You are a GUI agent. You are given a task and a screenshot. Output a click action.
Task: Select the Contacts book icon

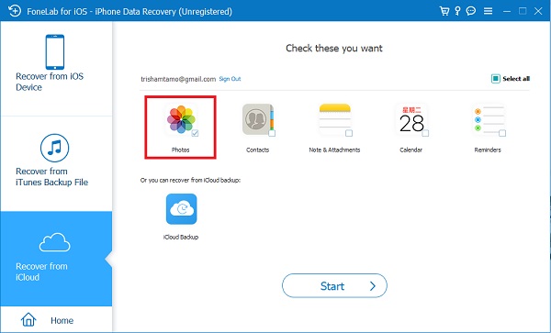click(x=257, y=119)
